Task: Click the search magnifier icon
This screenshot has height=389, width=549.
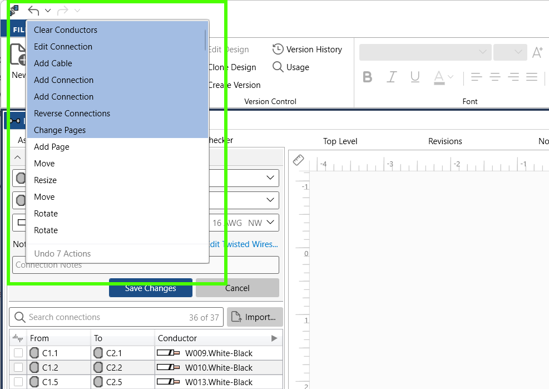Action: (x=20, y=317)
